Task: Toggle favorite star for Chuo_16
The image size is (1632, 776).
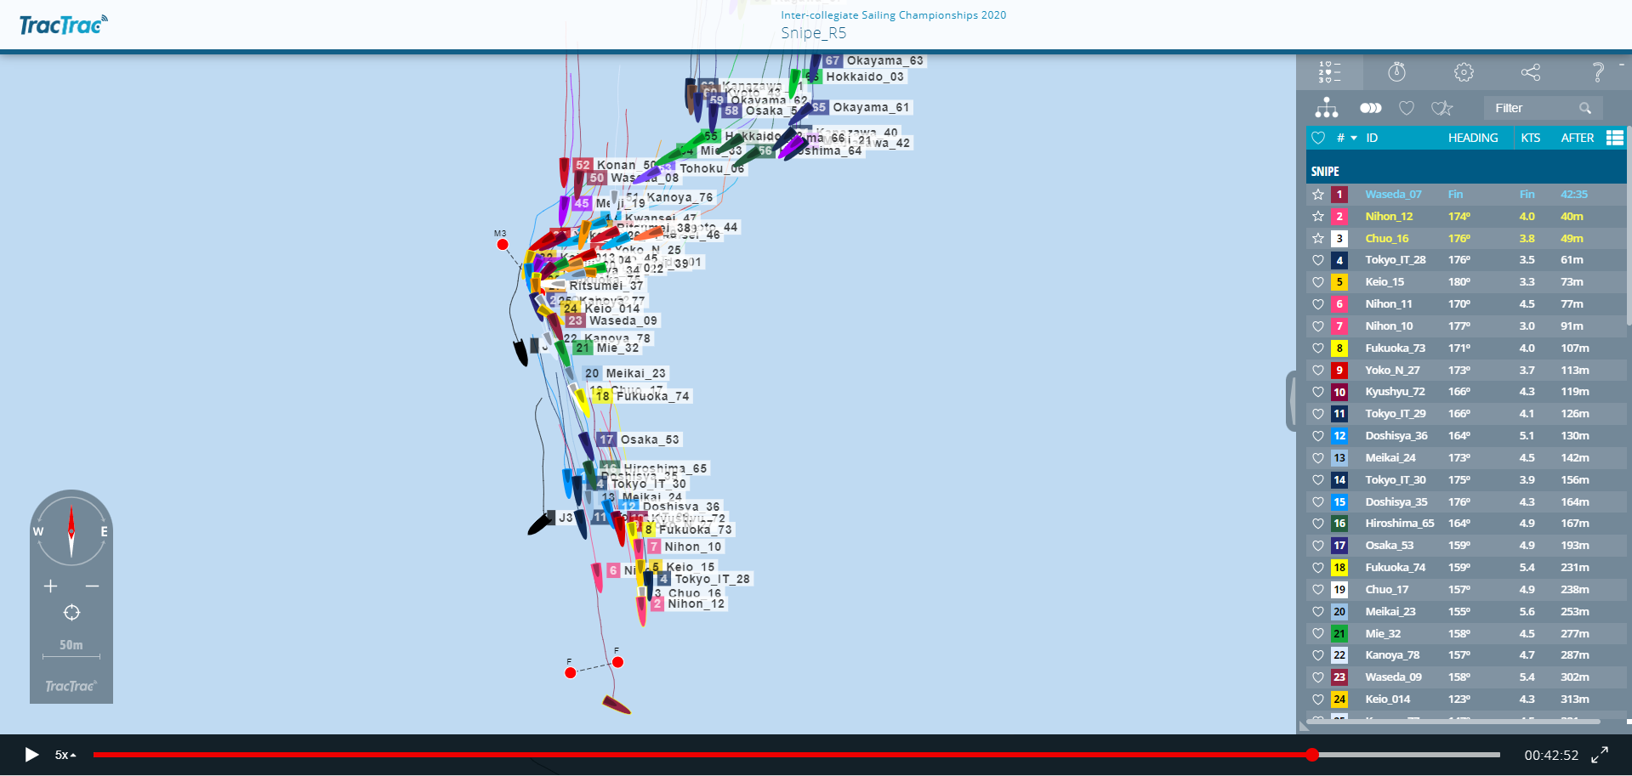Action: click(1318, 239)
